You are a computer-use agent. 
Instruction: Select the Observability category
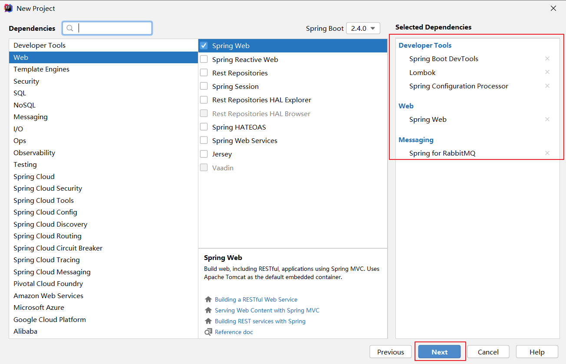103,153
